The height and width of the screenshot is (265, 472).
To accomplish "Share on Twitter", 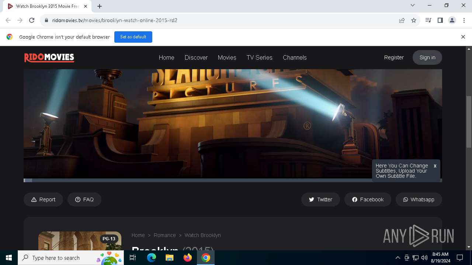I will click(x=320, y=199).
